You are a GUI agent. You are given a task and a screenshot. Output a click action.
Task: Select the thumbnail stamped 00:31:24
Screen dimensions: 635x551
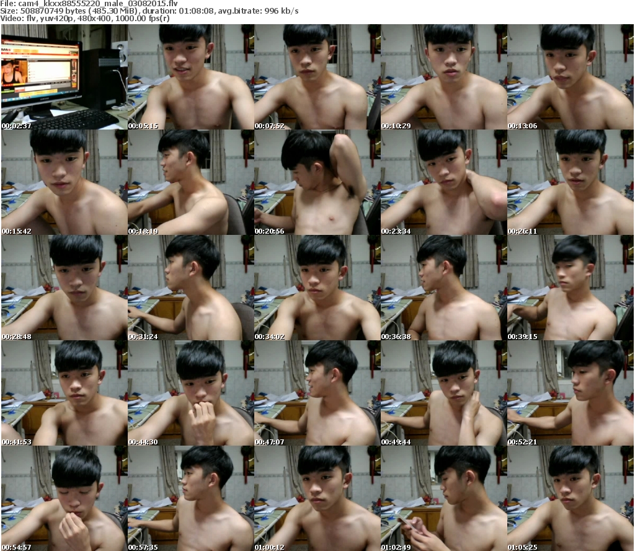191,288
